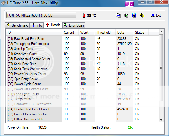Click the ID column header
The width and height of the screenshot is (169, 136).
coord(34,33)
